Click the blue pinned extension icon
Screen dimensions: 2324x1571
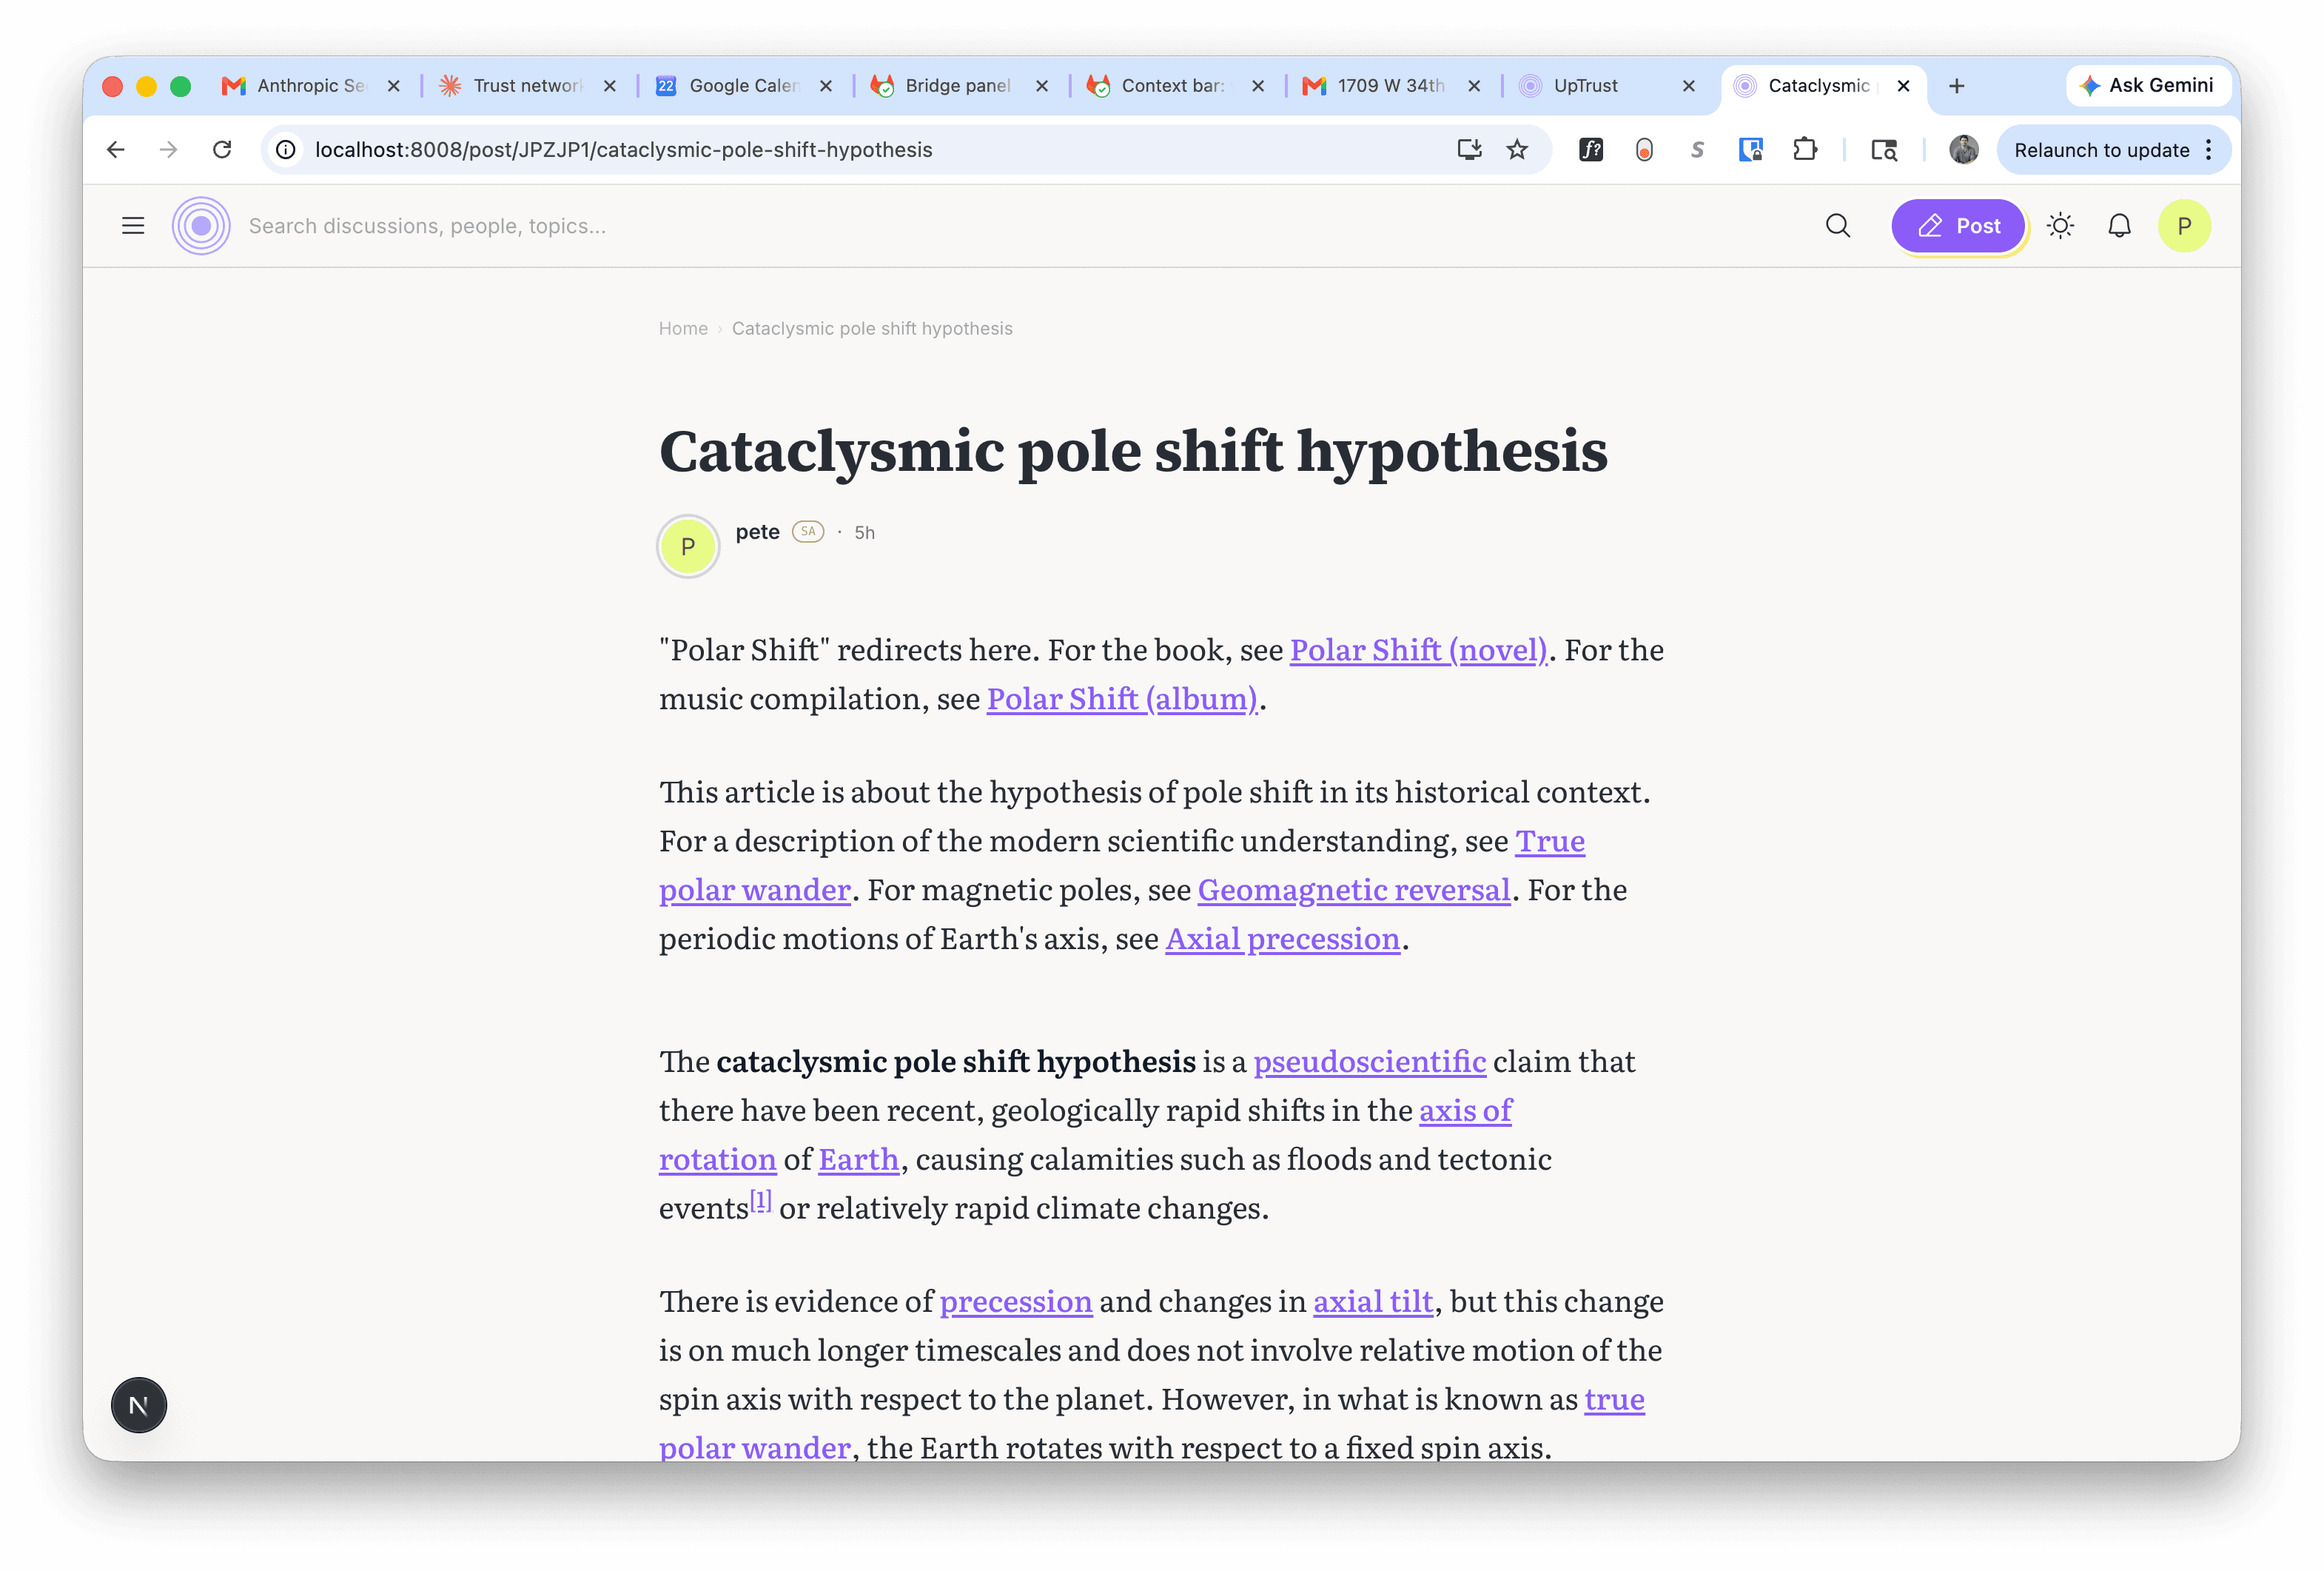1751,150
